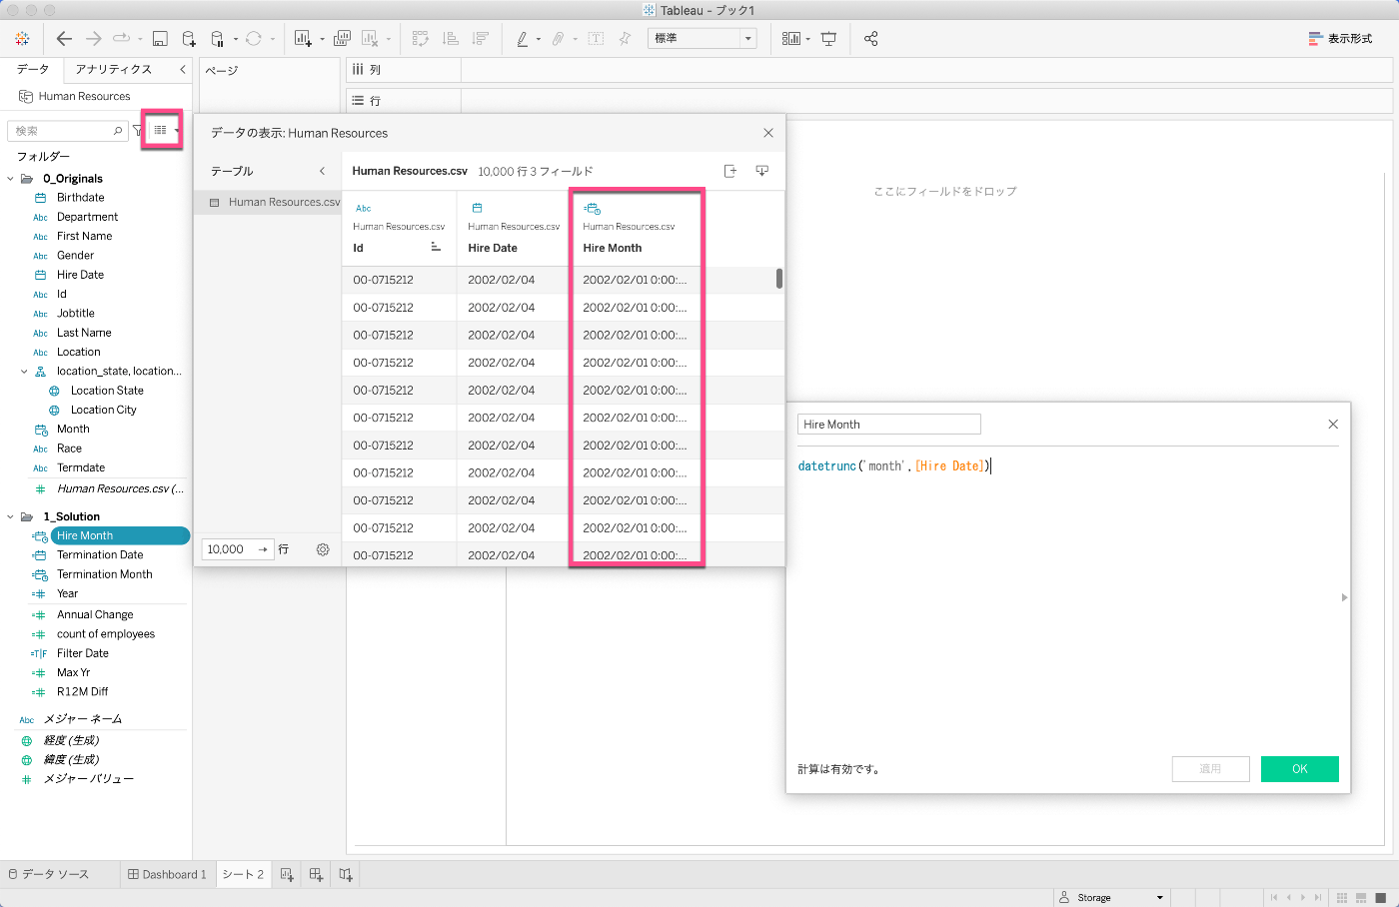Add a new data source

click(189, 39)
